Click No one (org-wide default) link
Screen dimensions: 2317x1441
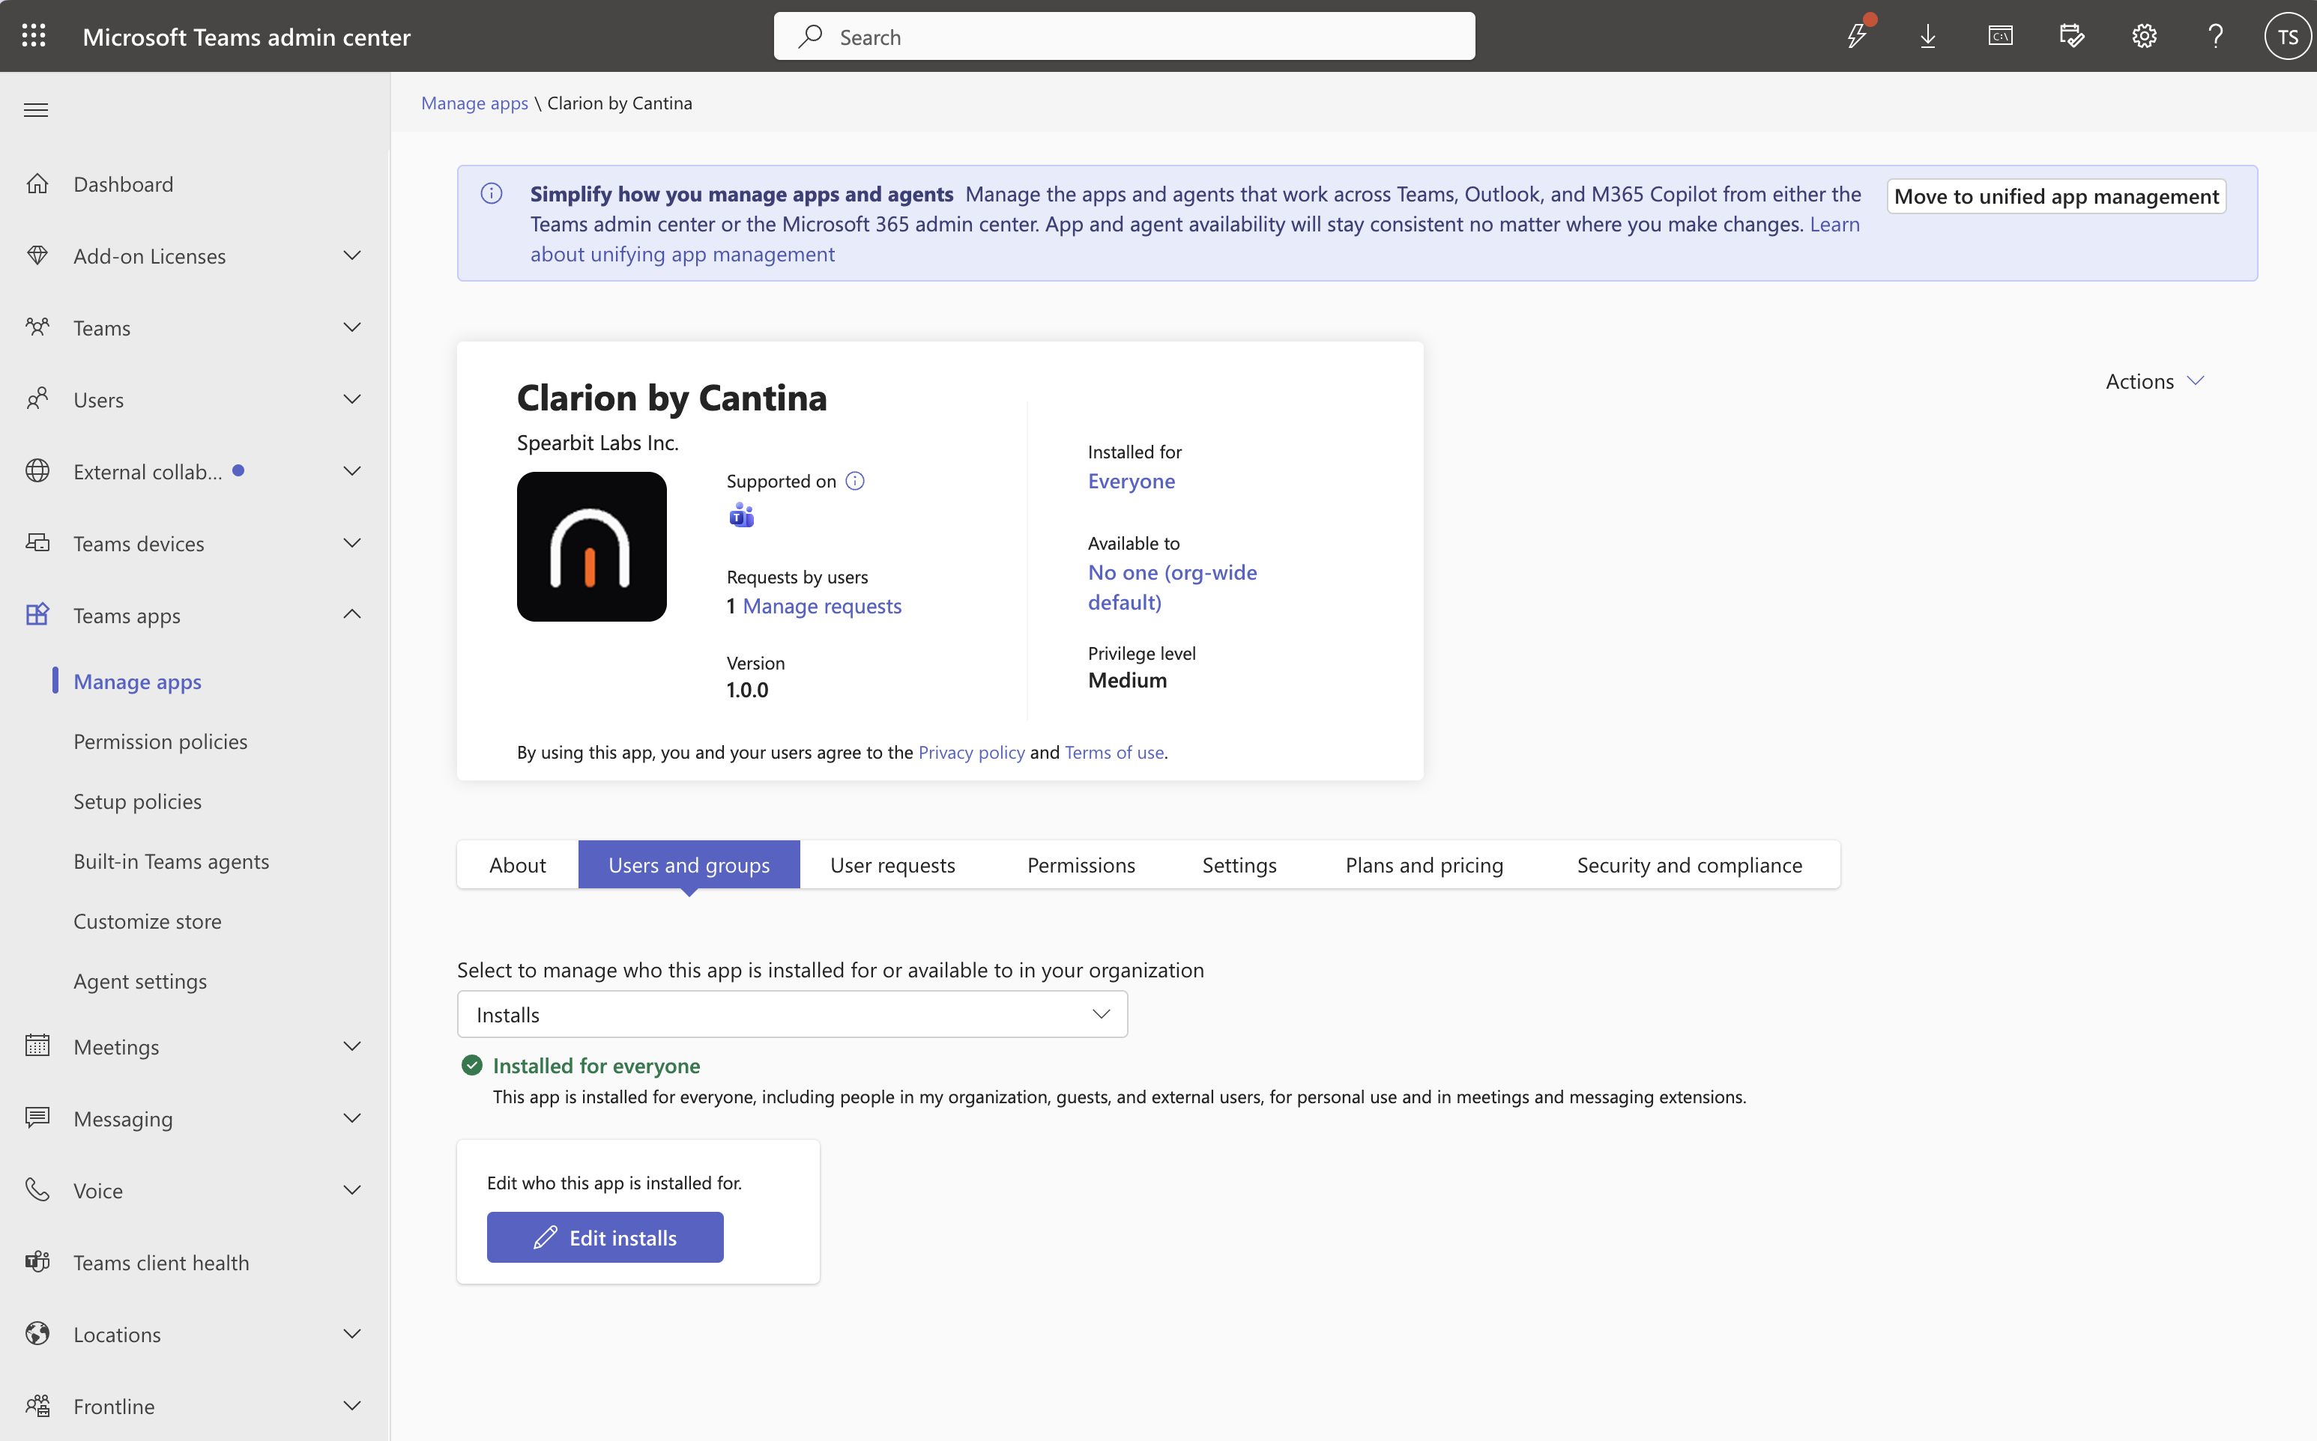pyautogui.click(x=1173, y=587)
